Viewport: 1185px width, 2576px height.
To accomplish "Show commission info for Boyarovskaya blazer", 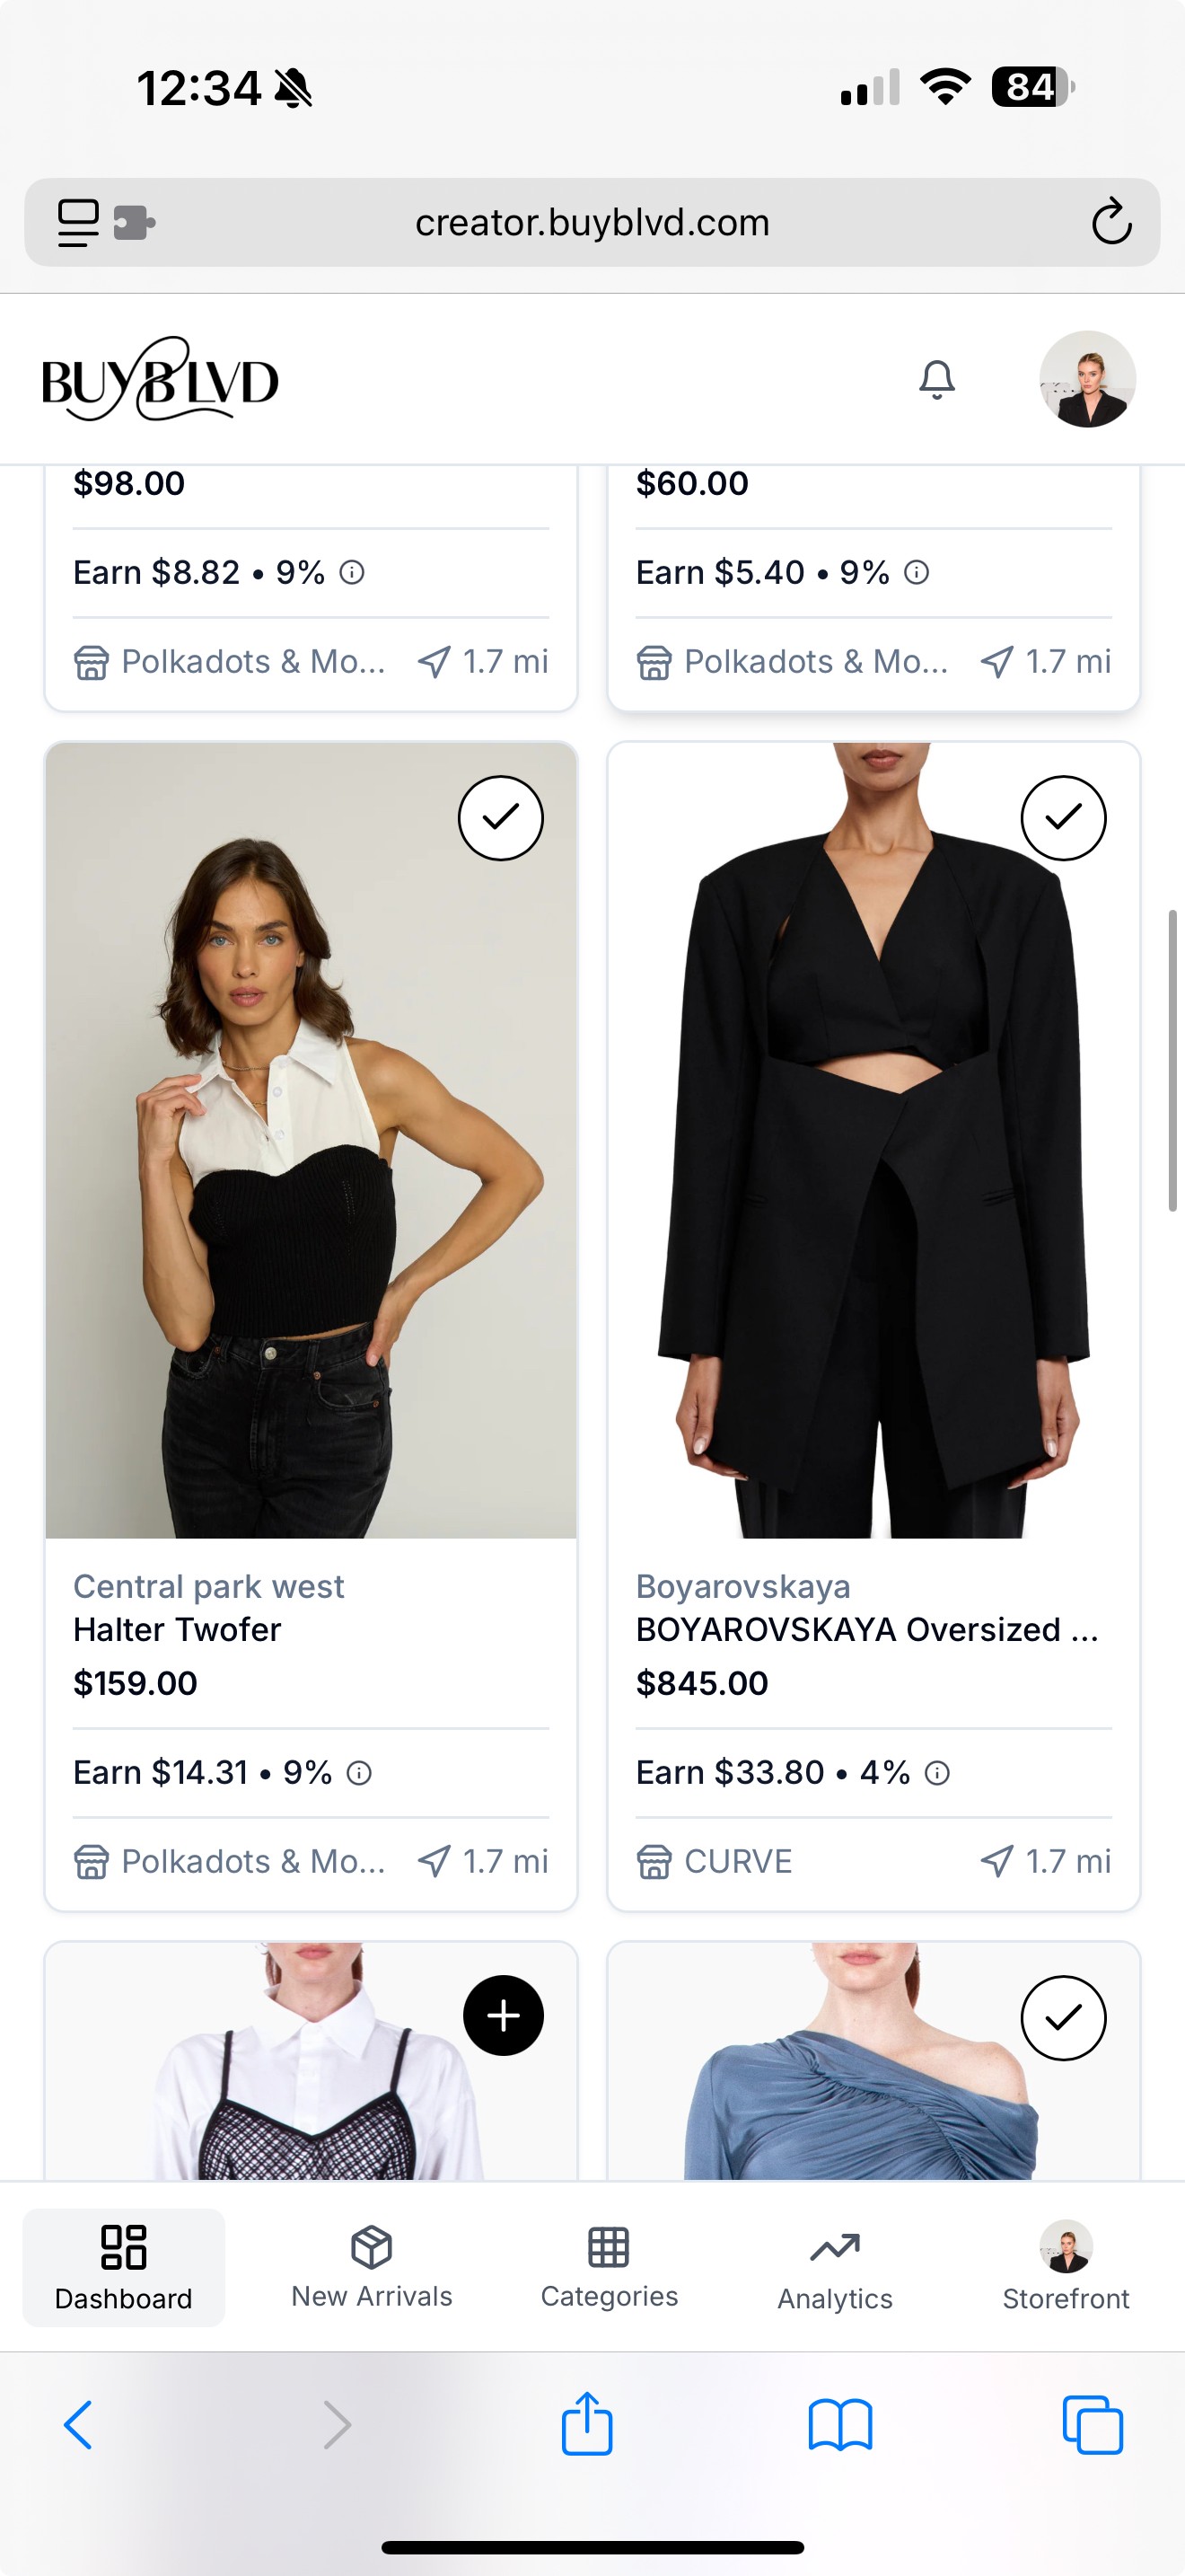I will click(x=937, y=1773).
